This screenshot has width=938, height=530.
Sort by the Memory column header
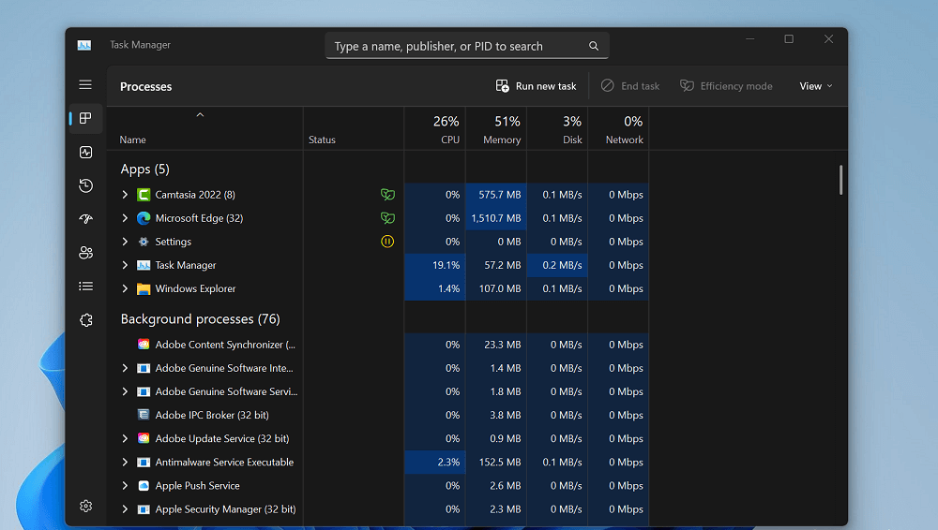click(496, 128)
